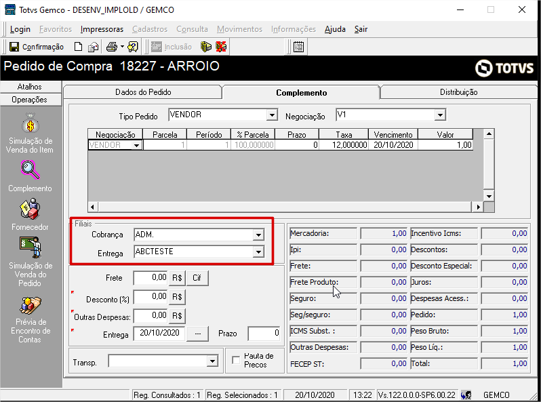Switch to the Dados do Pedido tab
The image size is (541, 402).
pos(143,92)
